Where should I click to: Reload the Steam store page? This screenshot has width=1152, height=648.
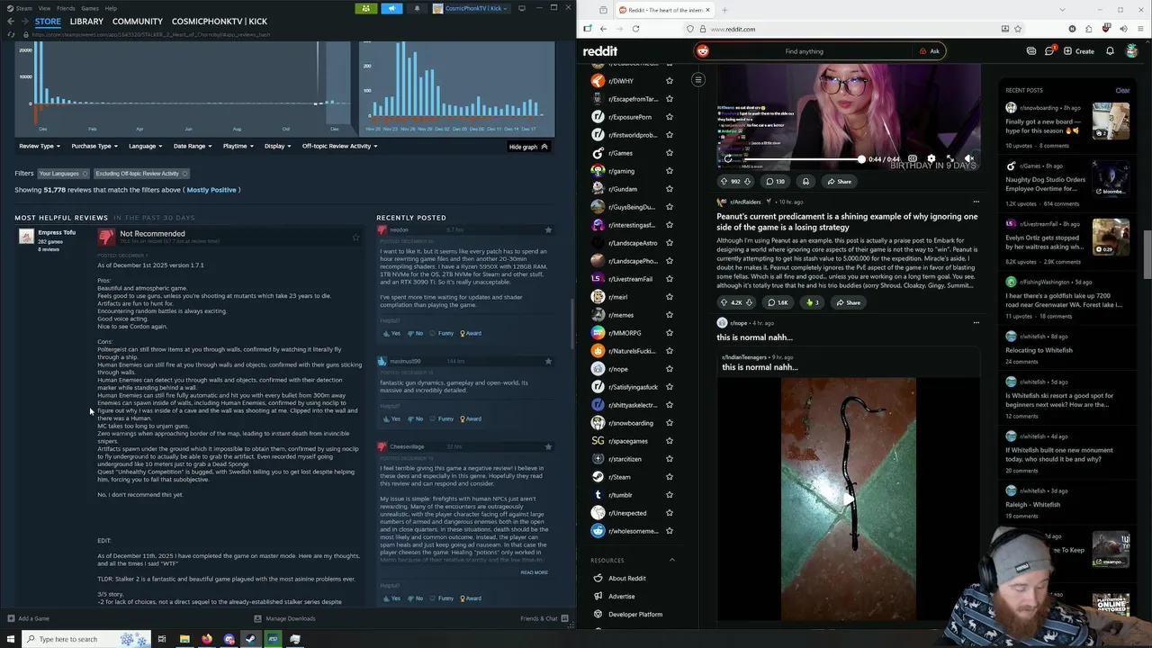11,34
